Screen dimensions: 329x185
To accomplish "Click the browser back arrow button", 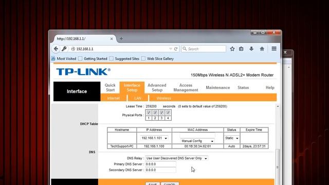I will click(56, 49).
